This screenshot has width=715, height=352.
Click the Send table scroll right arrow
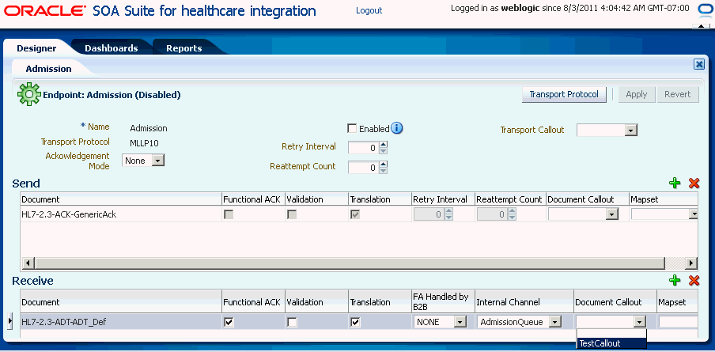[x=692, y=263]
